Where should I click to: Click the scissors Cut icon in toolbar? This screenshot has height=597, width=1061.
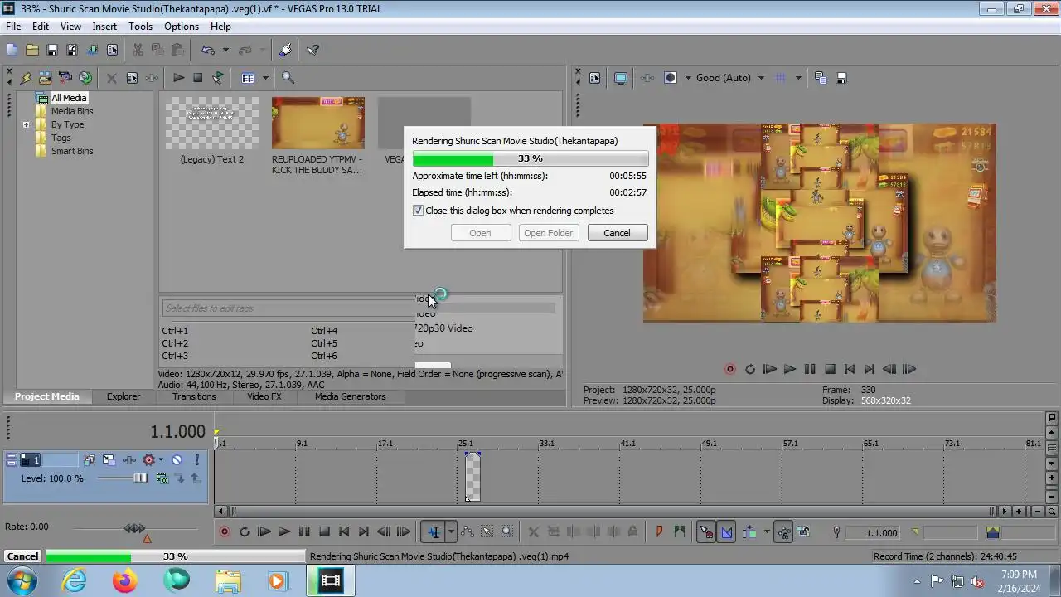[x=138, y=51]
